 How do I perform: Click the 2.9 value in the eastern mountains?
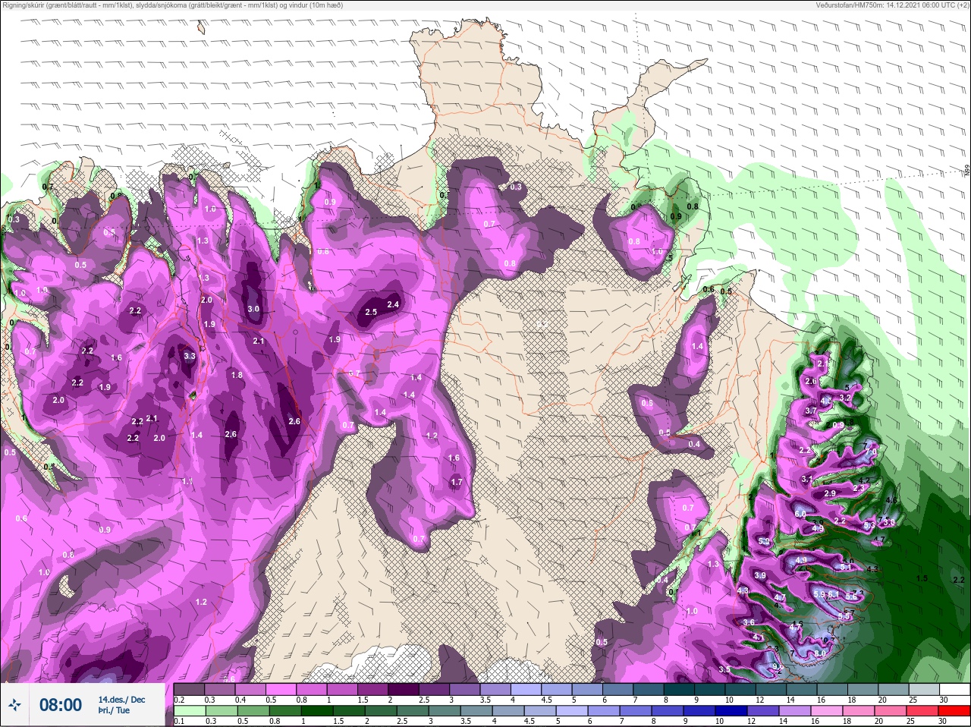830,493
